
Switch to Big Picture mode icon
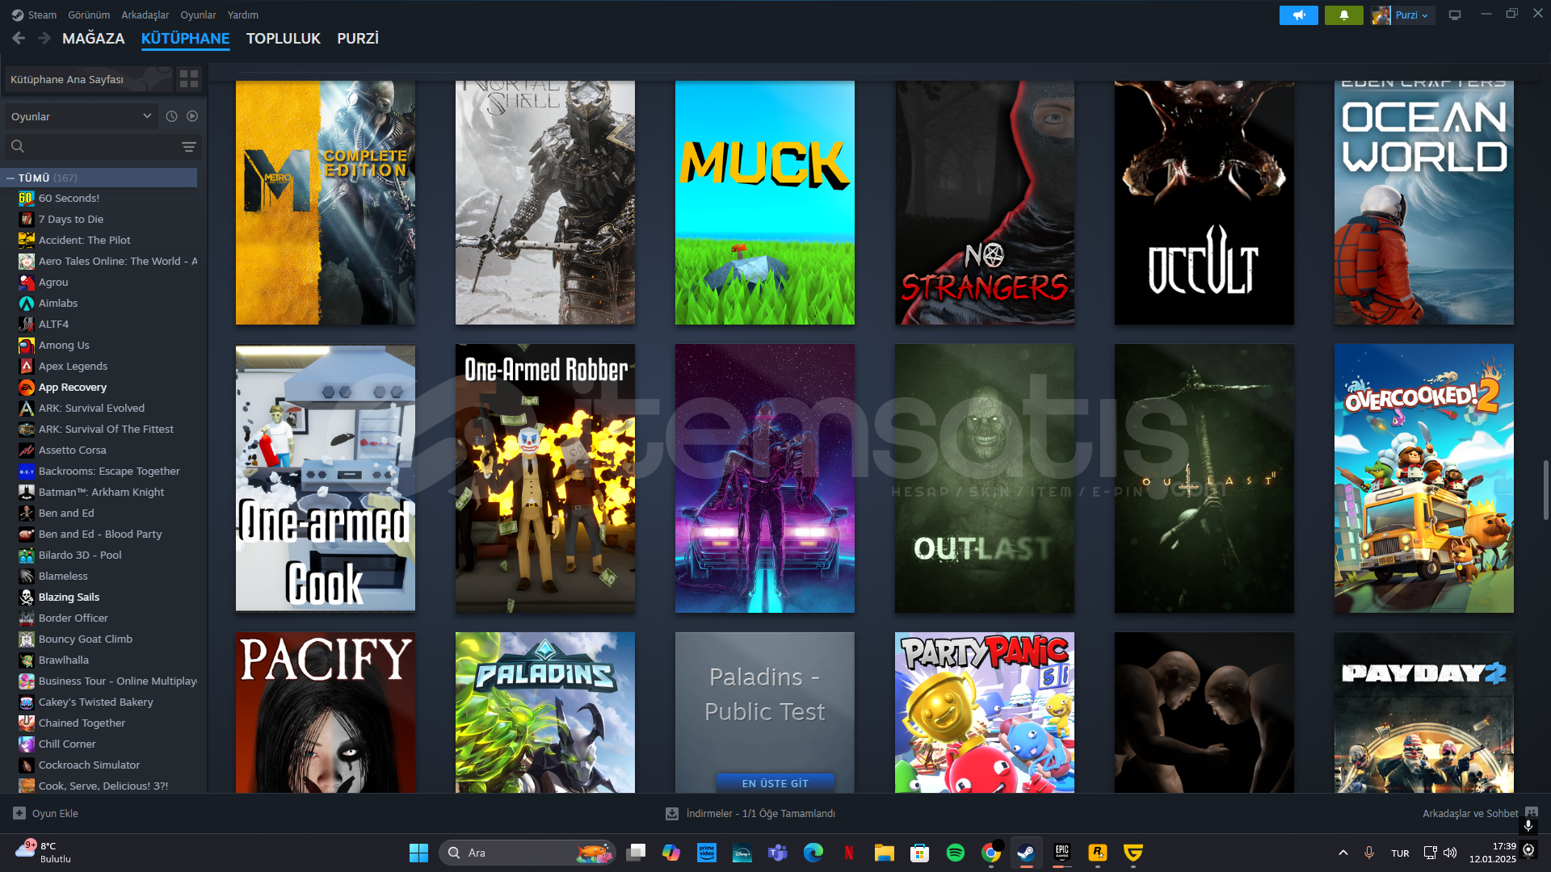pos(1455,15)
